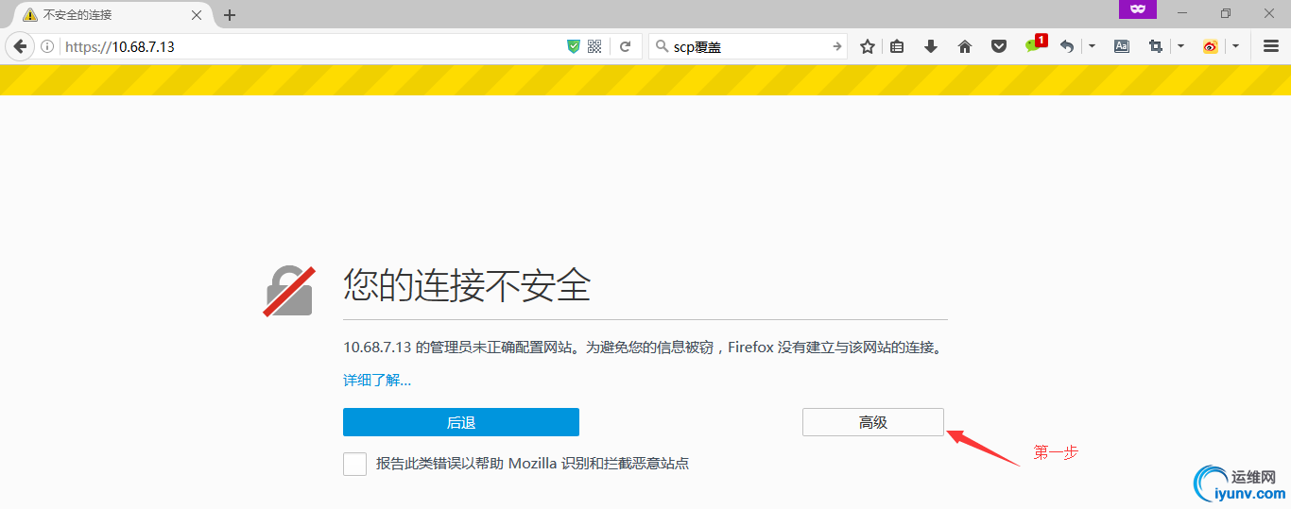Open the QR code generator icon

click(594, 46)
